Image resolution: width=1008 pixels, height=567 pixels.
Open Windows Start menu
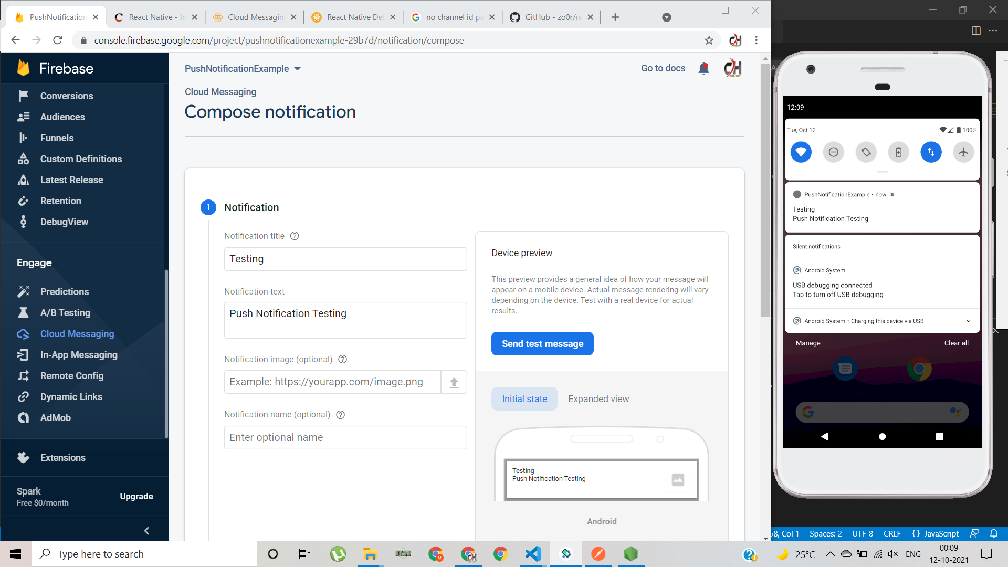pos(16,554)
